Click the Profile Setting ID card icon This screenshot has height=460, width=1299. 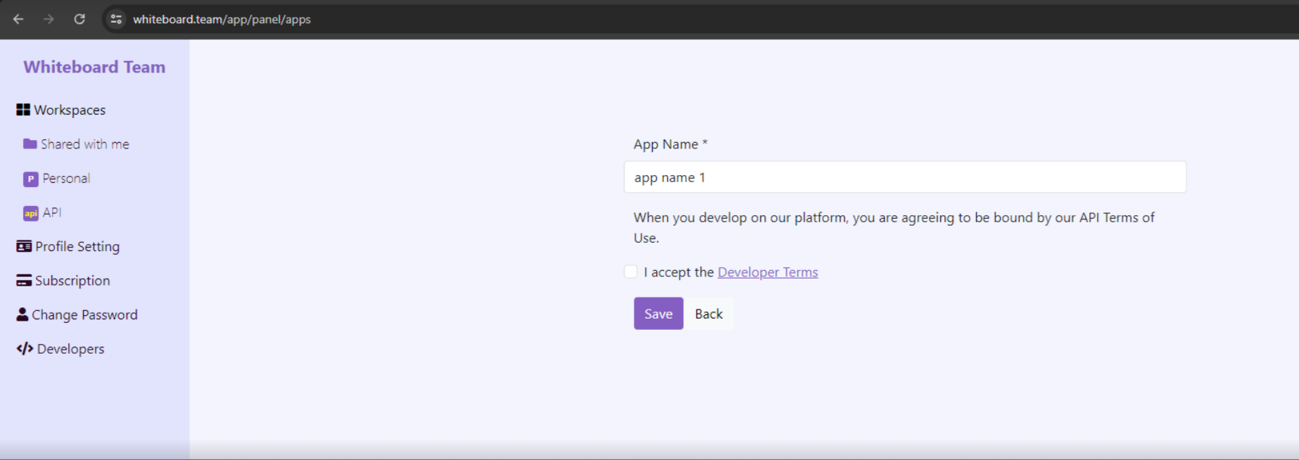click(x=24, y=246)
